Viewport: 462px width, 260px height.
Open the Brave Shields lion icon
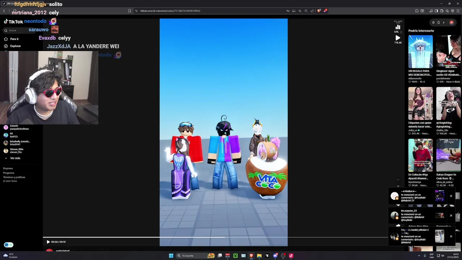point(319,11)
